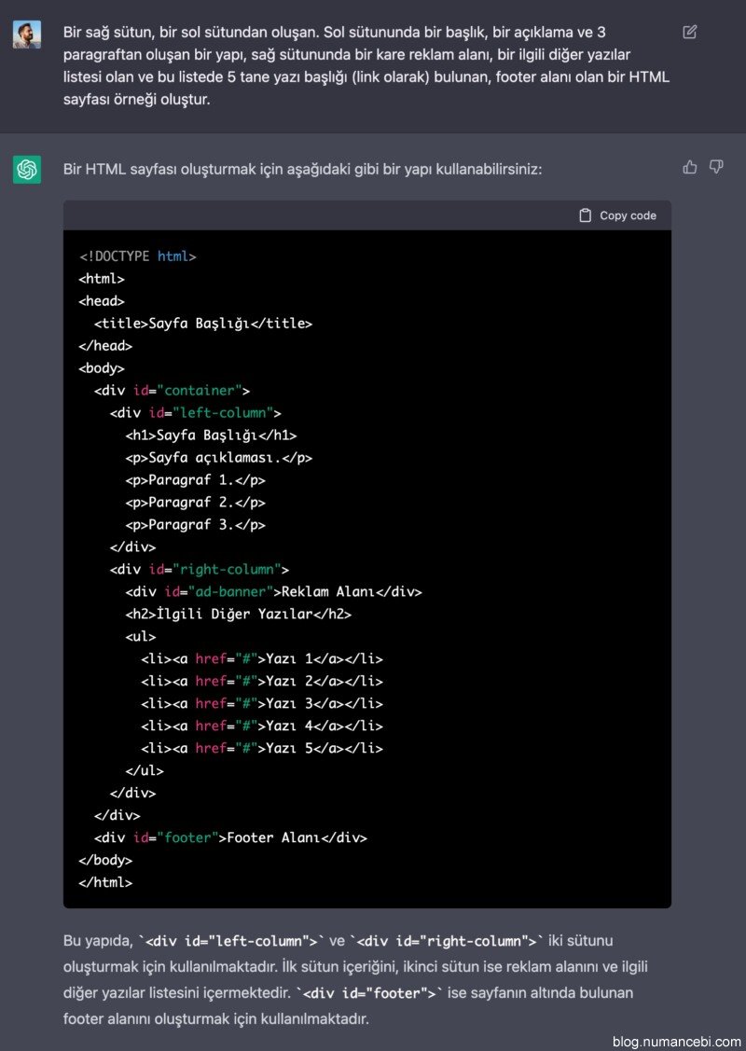Click the user's prompt text at the top
Image resolution: width=746 pixels, height=1051 pixels.
(366, 65)
